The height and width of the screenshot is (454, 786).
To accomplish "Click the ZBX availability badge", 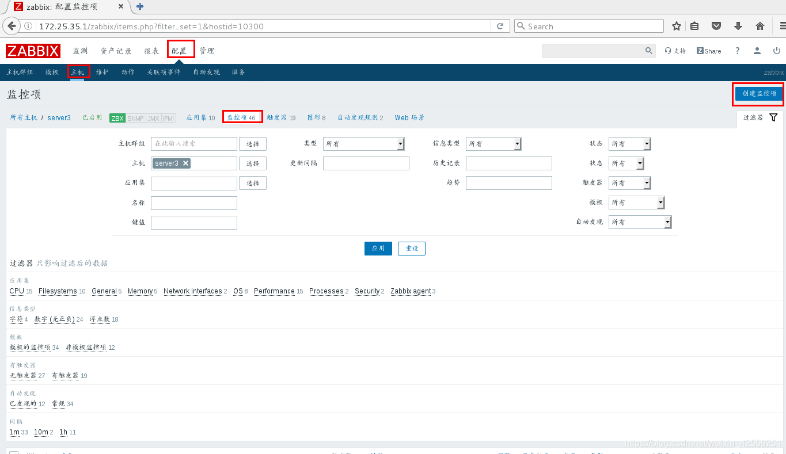I will coord(117,118).
